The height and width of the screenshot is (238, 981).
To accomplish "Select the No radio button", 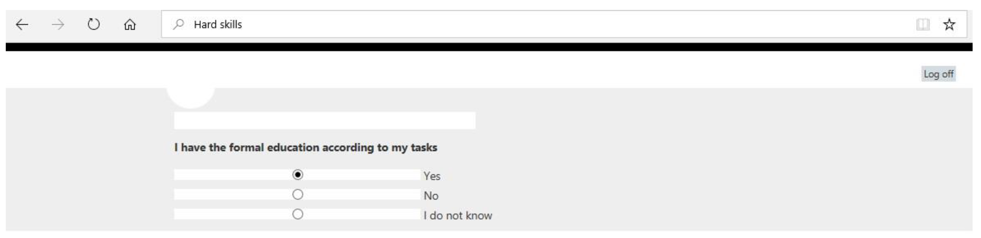I will pos(298,194).
